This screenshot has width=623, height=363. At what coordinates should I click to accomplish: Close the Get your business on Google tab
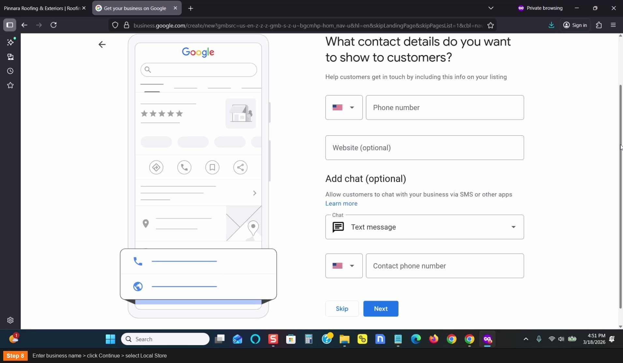[x=175, y=8]
